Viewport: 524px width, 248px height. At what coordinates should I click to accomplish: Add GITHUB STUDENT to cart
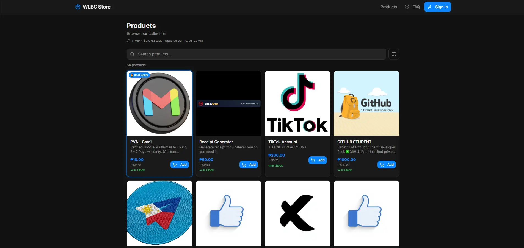(x=387, y=165)
